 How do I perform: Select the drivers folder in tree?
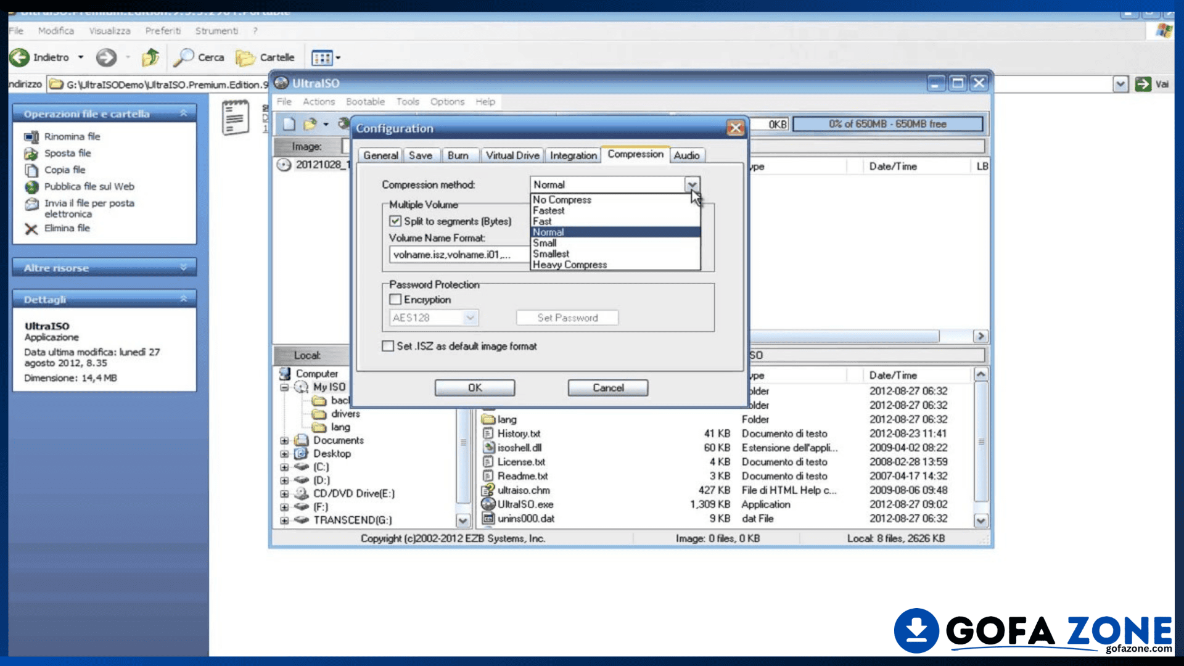[x=345, y=414]
